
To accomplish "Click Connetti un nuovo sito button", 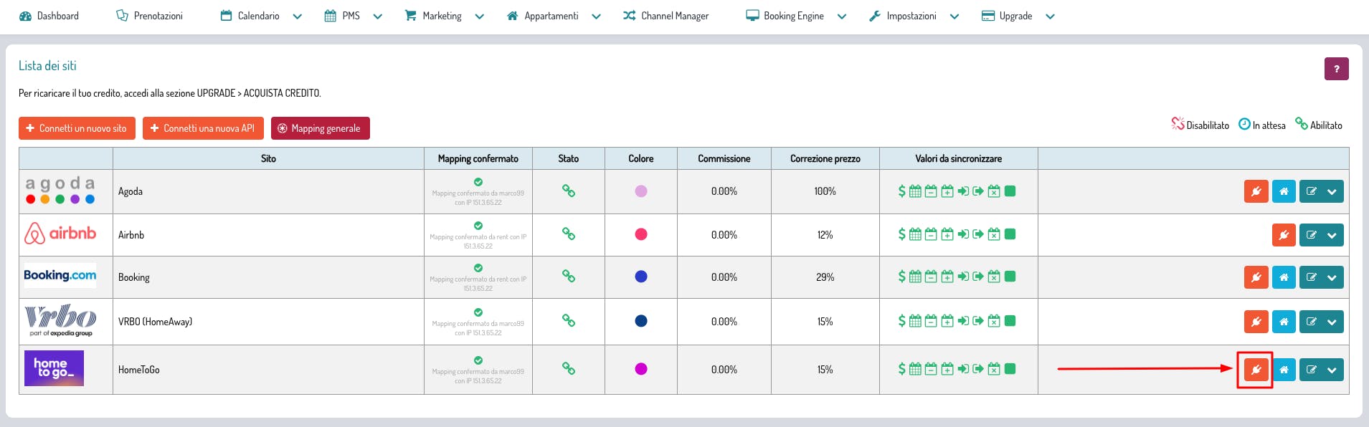I will click(x=76, y=128).
